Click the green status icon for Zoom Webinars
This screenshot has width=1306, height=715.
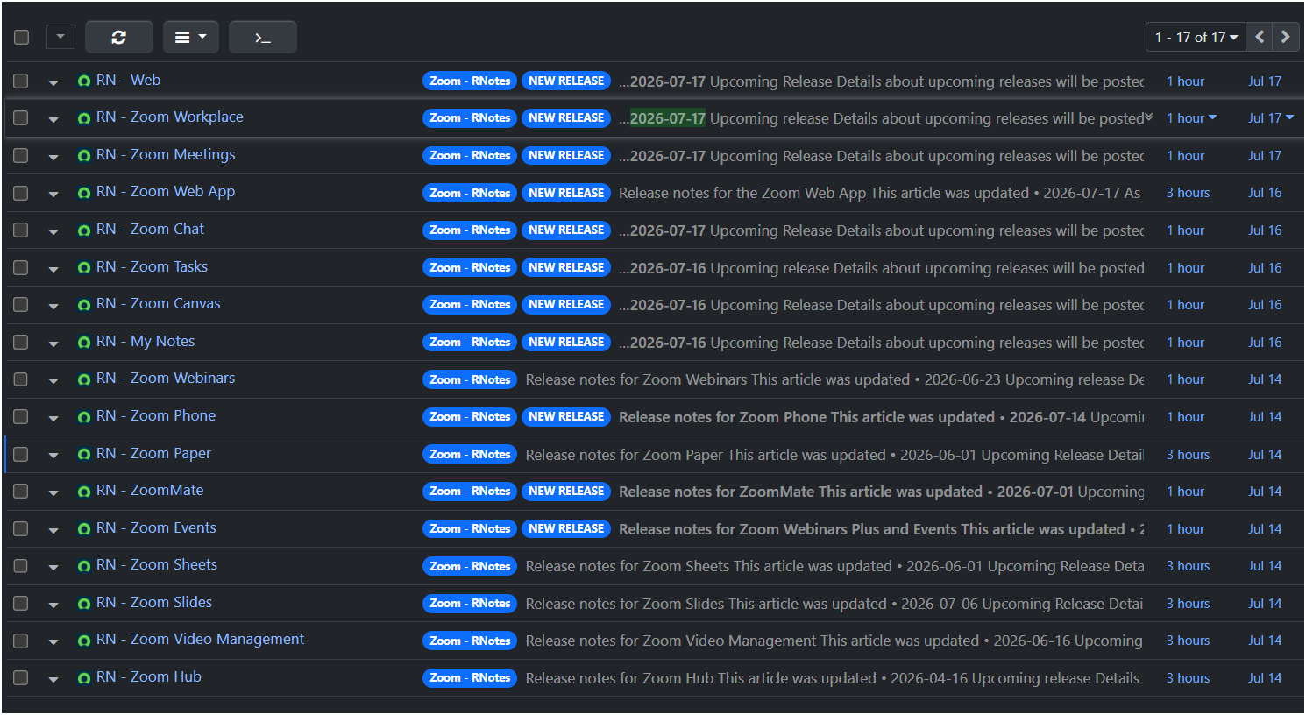(84, 379)
